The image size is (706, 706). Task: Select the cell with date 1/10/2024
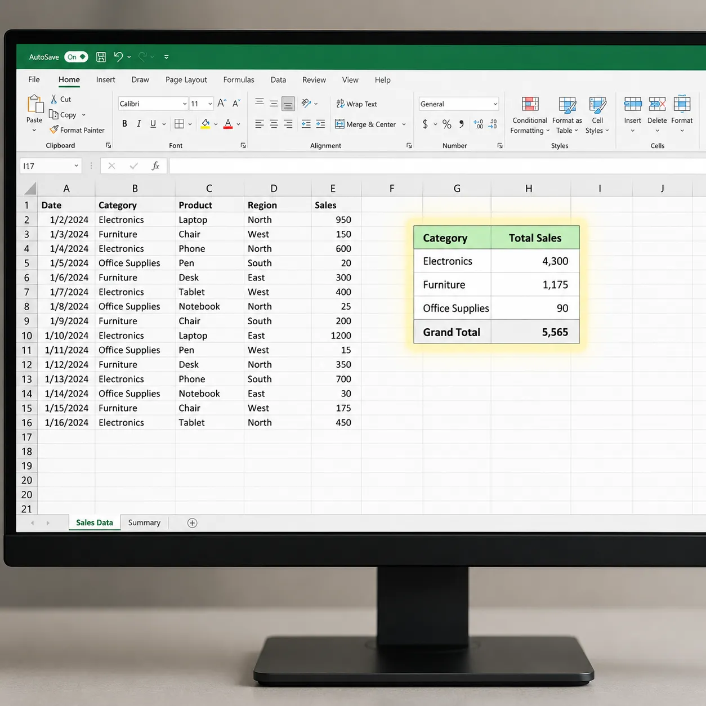click(x=66, y=336)
